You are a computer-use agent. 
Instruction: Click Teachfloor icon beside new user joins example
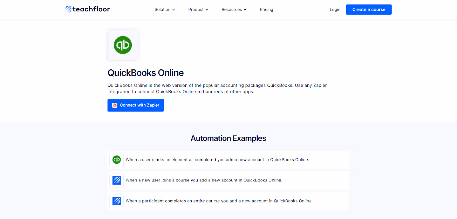[117, 180]
